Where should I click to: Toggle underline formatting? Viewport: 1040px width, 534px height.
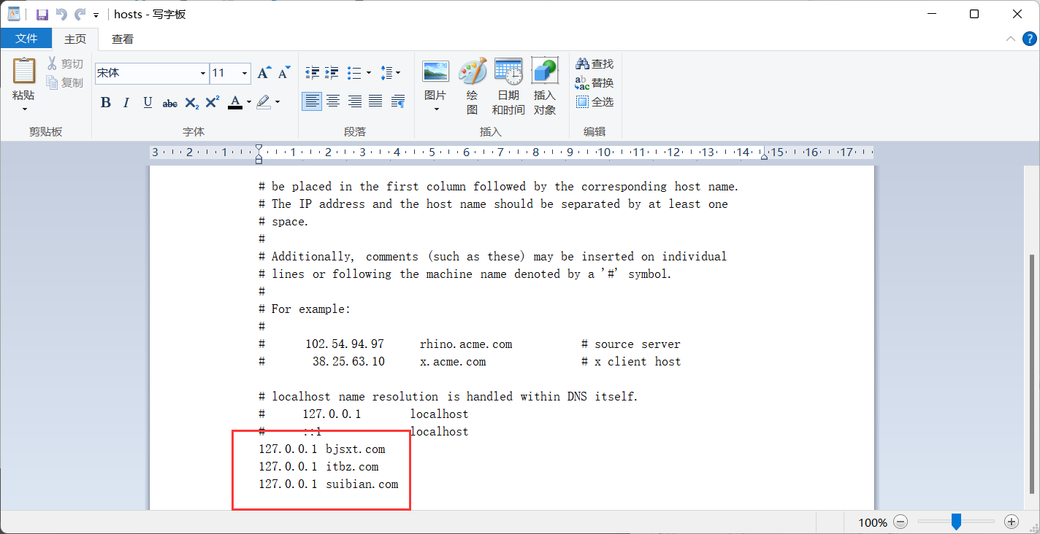[x=148, y=102]
